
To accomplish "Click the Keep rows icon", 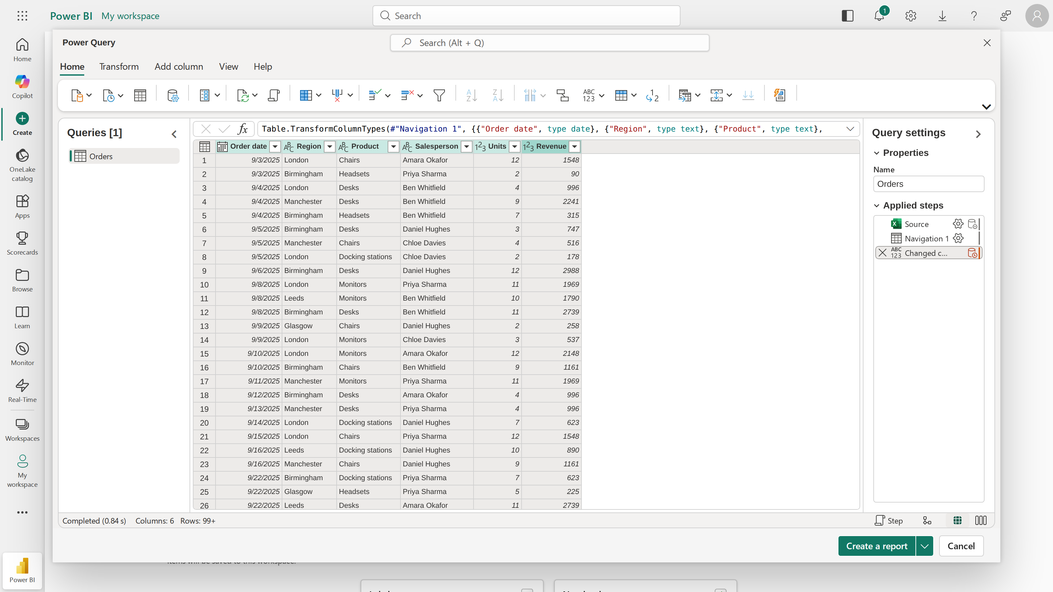I will [x=374, y=95].
